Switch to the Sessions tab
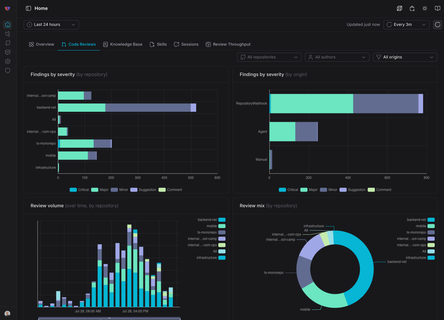444x320 pixels. 186,44
